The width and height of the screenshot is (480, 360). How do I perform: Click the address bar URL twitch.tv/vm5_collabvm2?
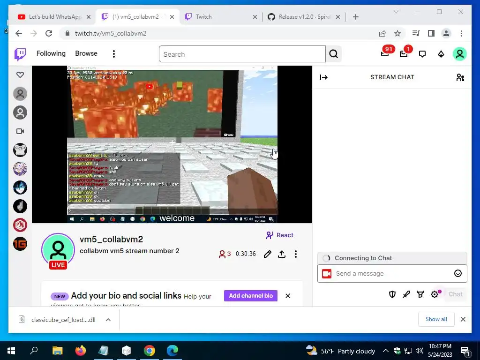point(111,33)
